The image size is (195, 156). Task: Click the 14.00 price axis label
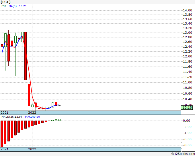click(188, 10)
